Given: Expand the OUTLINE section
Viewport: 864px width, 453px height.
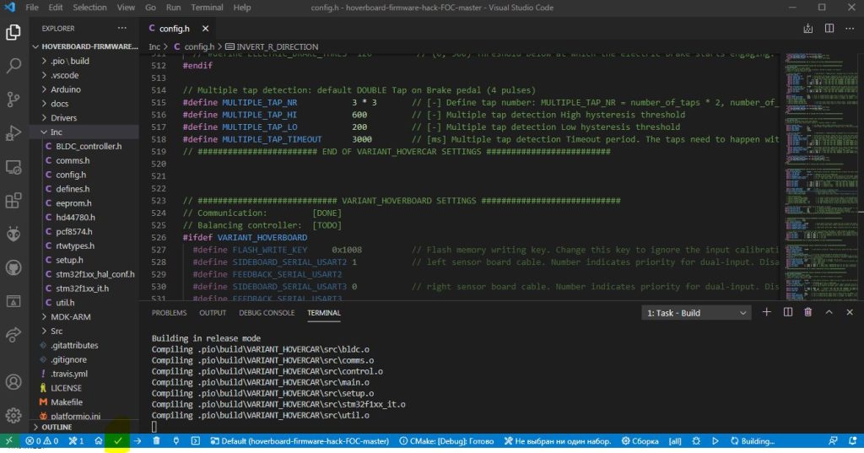Looking at the screenshot, I should pyautogui.click(x=57, y=427).
